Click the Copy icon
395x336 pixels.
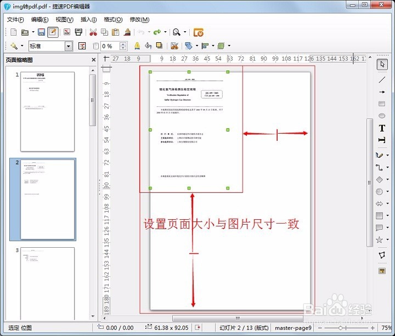(x=104, y=32)
